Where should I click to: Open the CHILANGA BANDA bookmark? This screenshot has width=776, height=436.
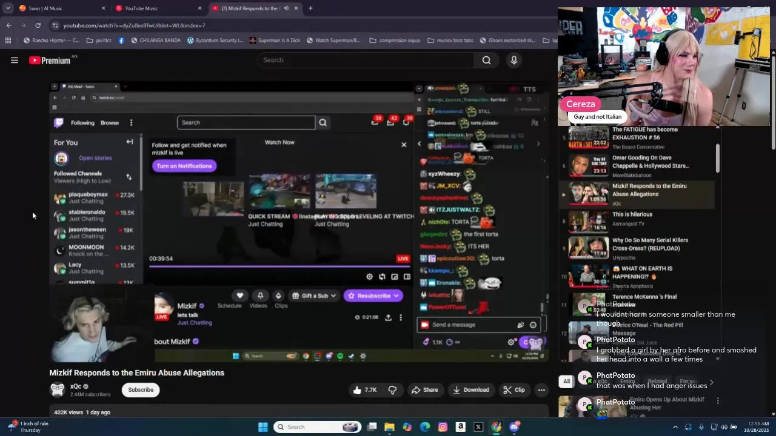(x=156, y=41)
